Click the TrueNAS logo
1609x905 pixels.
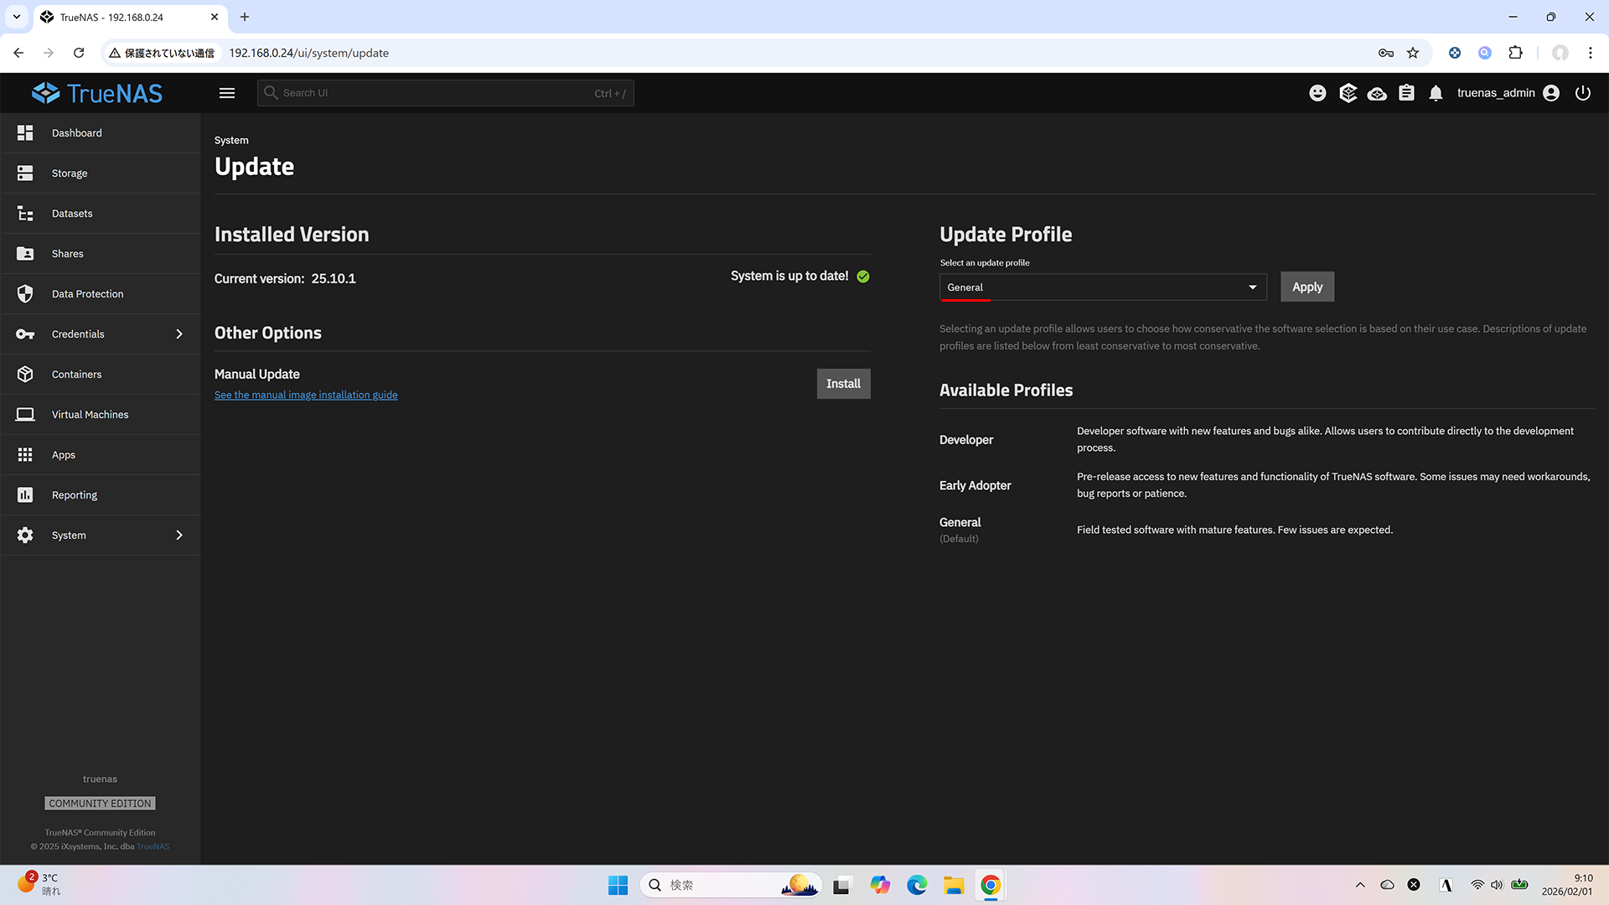[x=97, y=93]
